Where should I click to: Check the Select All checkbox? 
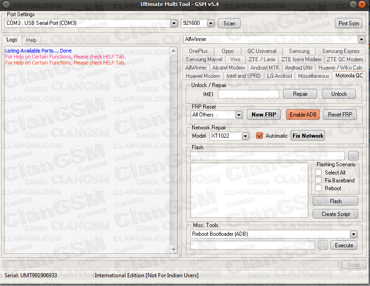[x=318, y=172]
